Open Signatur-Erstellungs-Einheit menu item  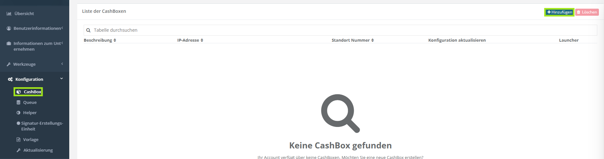pyautogui.click(x=42, y=126)
